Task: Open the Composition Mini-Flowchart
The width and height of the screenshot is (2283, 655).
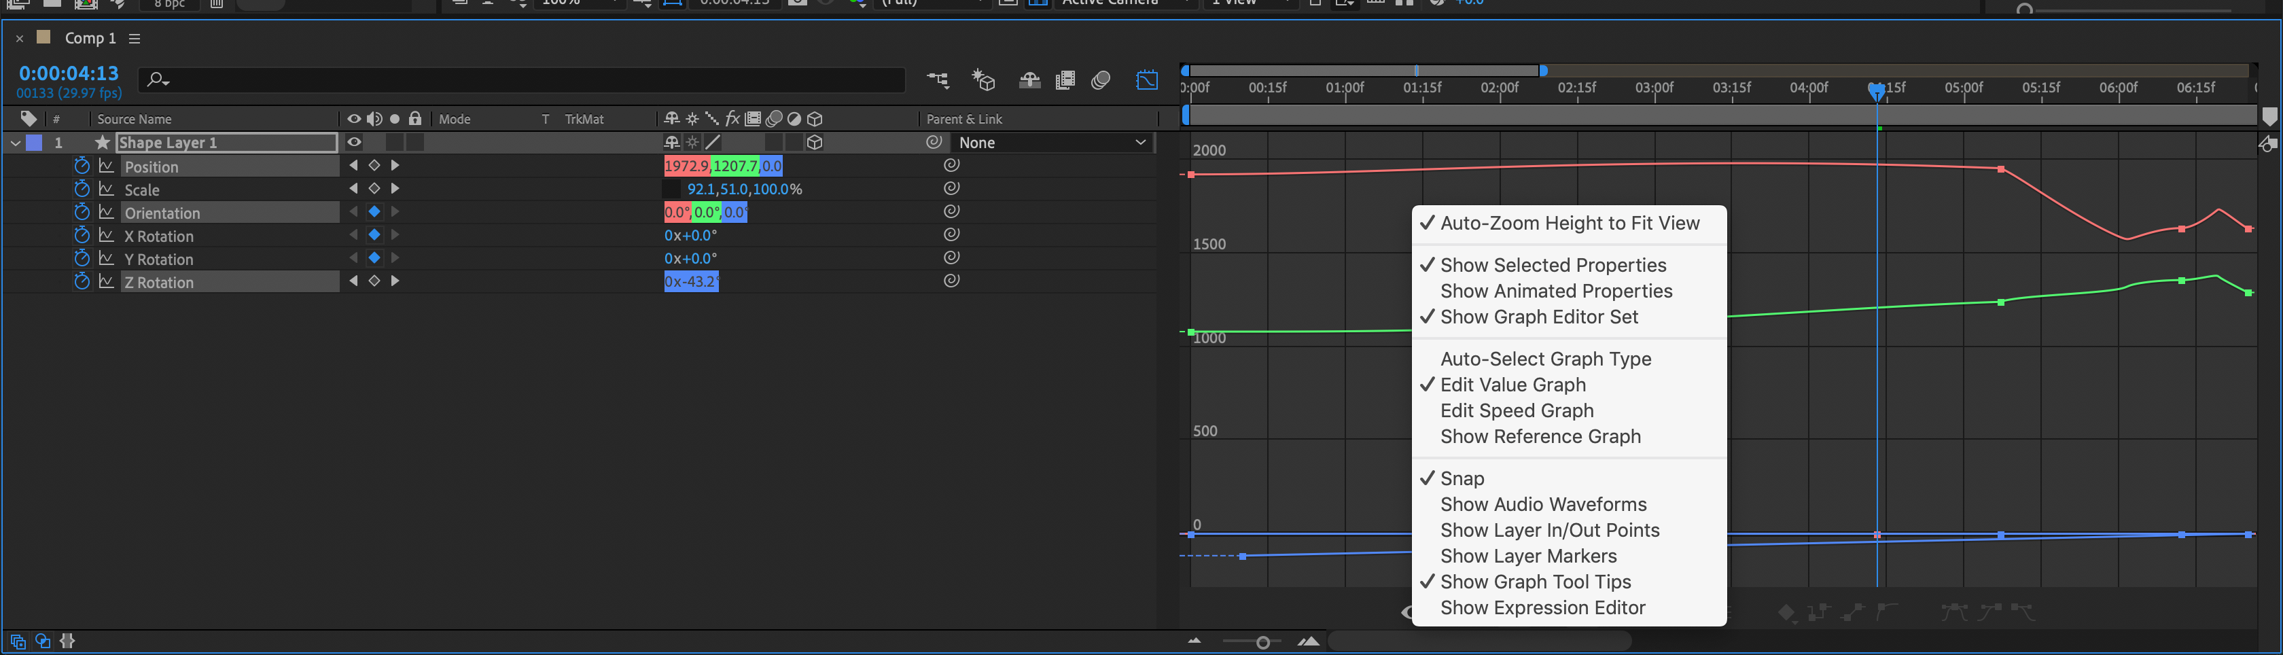Action: pos(938,81)
